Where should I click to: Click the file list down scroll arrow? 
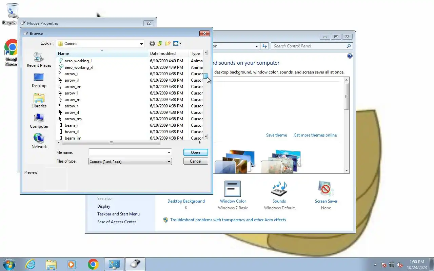(205, 137)
